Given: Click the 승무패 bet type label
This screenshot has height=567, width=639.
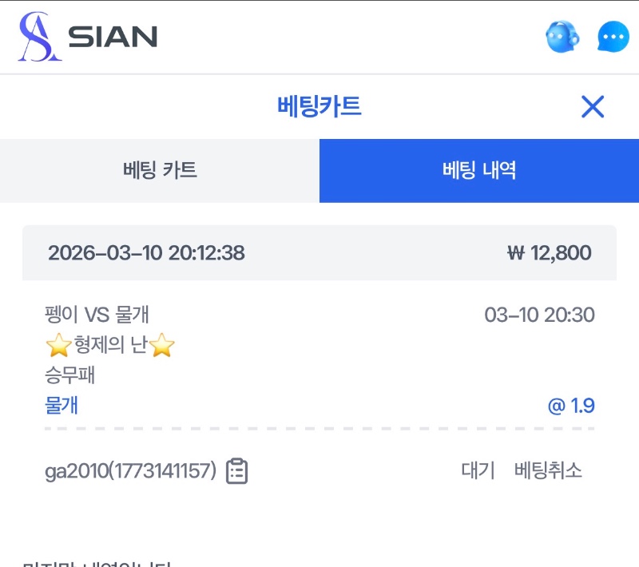Looking at the screenshot, I should [x=70, y=375].
